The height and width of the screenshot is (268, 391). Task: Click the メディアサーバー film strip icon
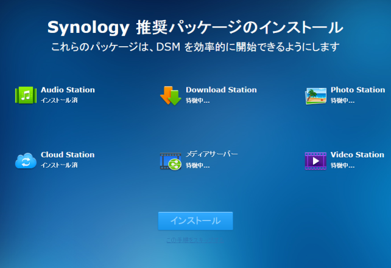point(171,161)
